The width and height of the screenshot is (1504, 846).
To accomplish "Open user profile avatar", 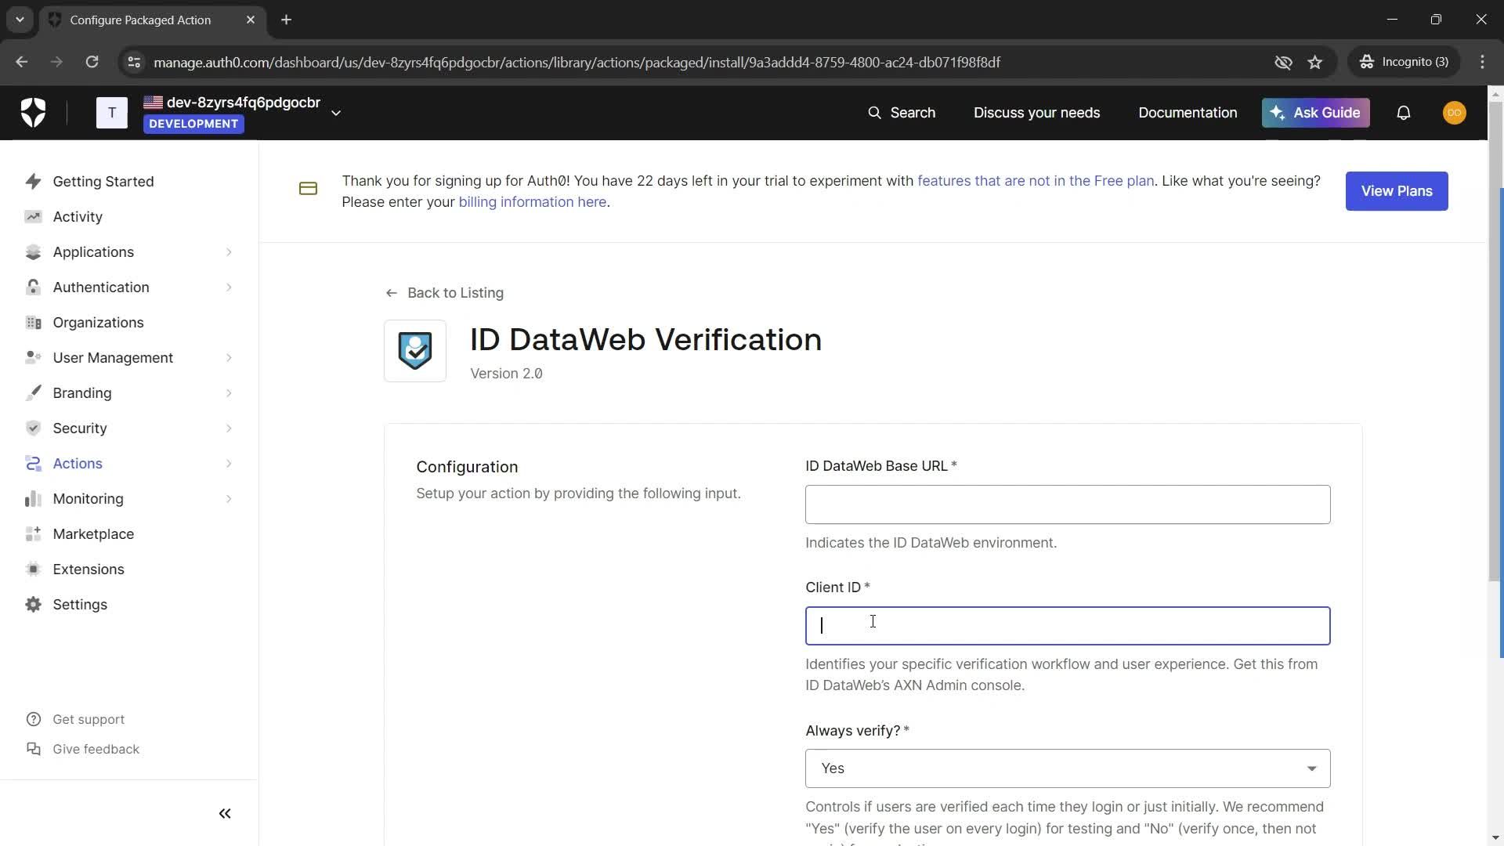I will click(x=1455, y=113).
